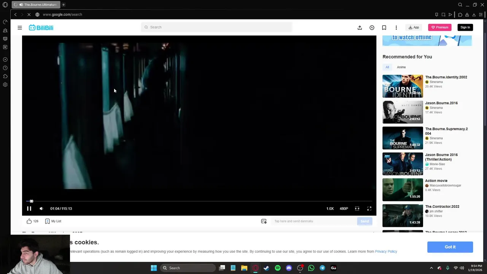
Task: Open Mascuvadobrownsugar uploader channel
Action: tap(445, 185)
